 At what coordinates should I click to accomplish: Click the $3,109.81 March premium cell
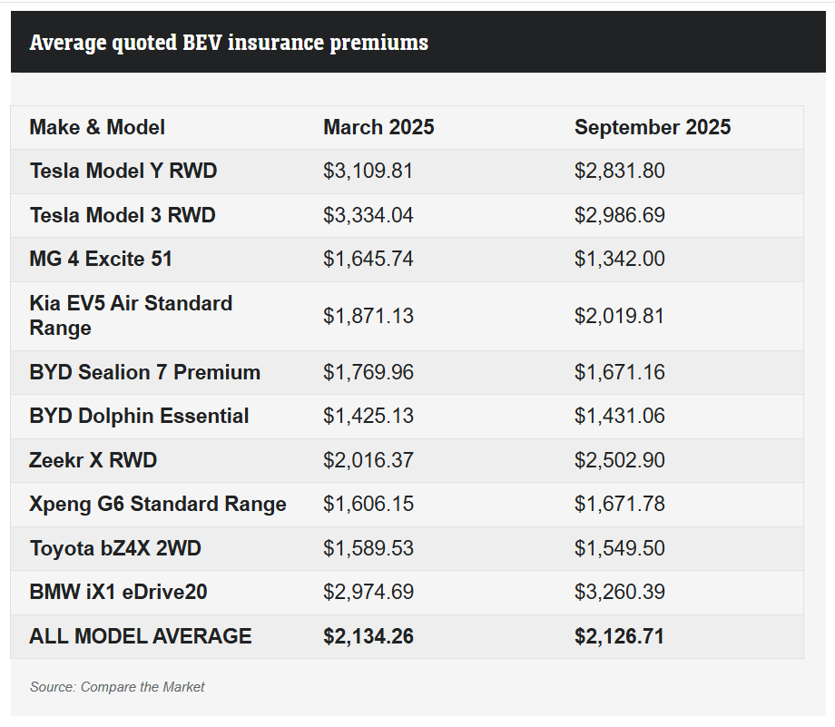[x=368, y=171]
